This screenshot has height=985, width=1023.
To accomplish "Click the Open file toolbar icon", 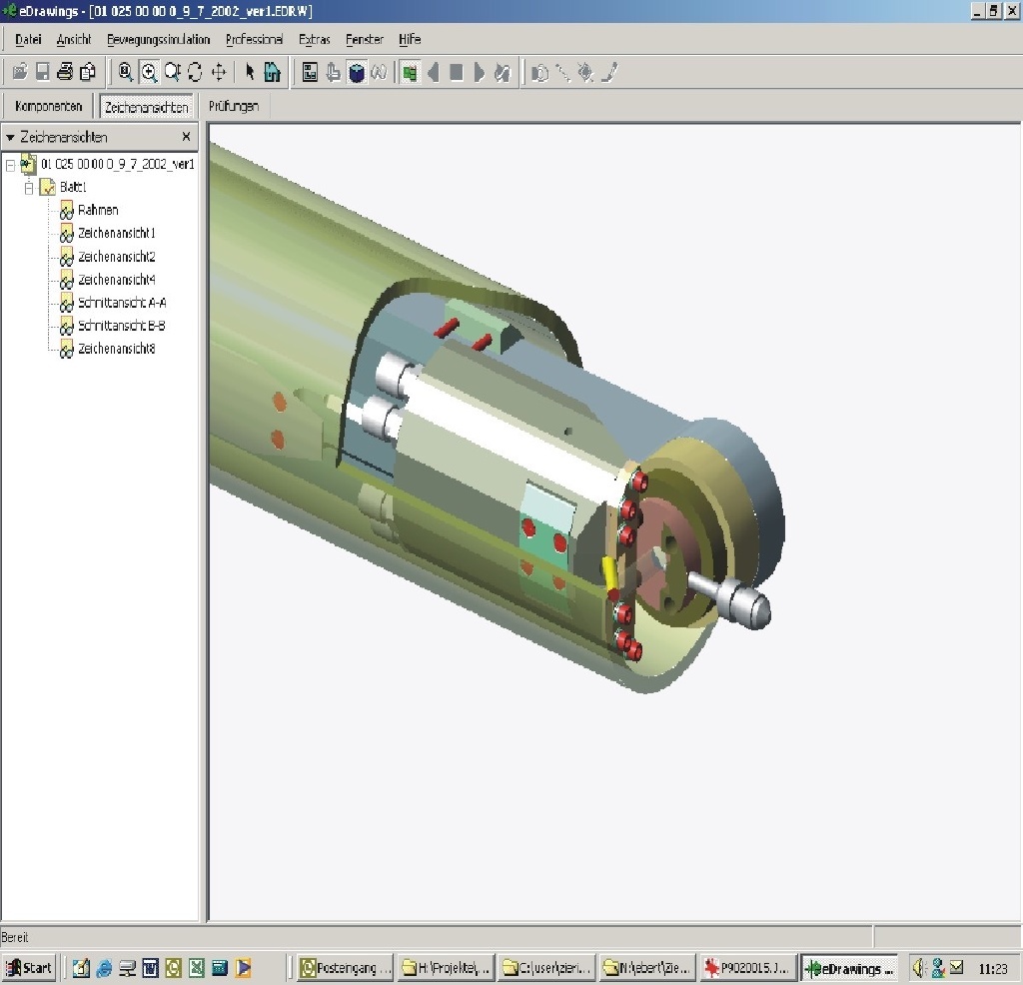I will [x=19, y=72].
